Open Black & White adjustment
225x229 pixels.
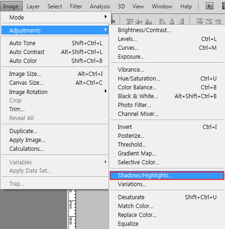point(167,96)
